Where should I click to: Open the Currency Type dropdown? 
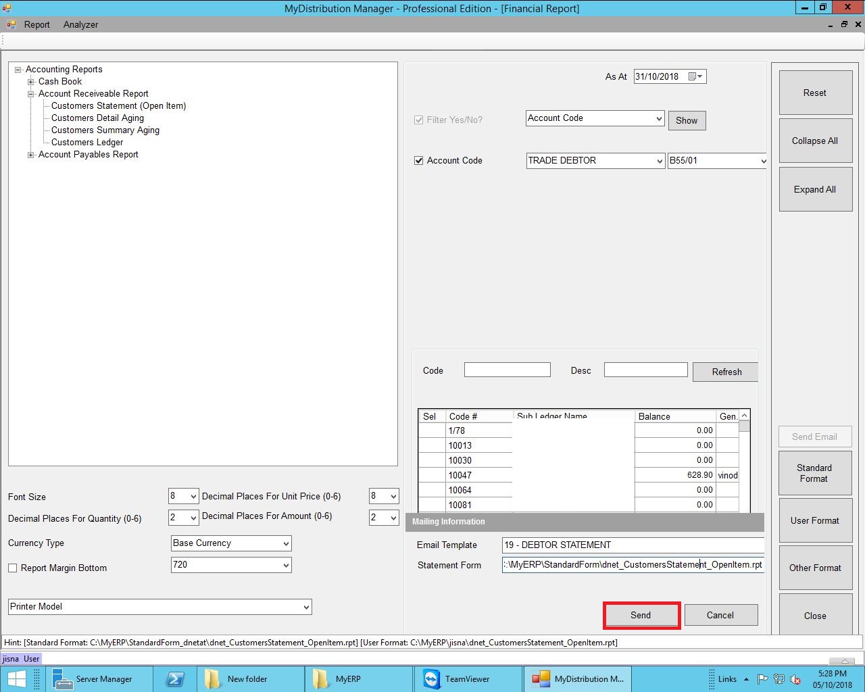click(x=285, y=543)
